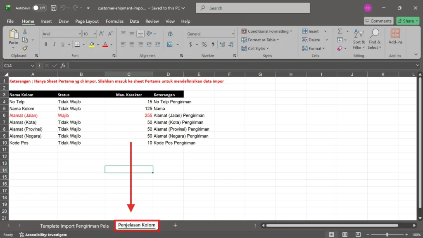Add a new sheet with plus button
Screen dimensions: 423x238
click(x=175, y=225)
